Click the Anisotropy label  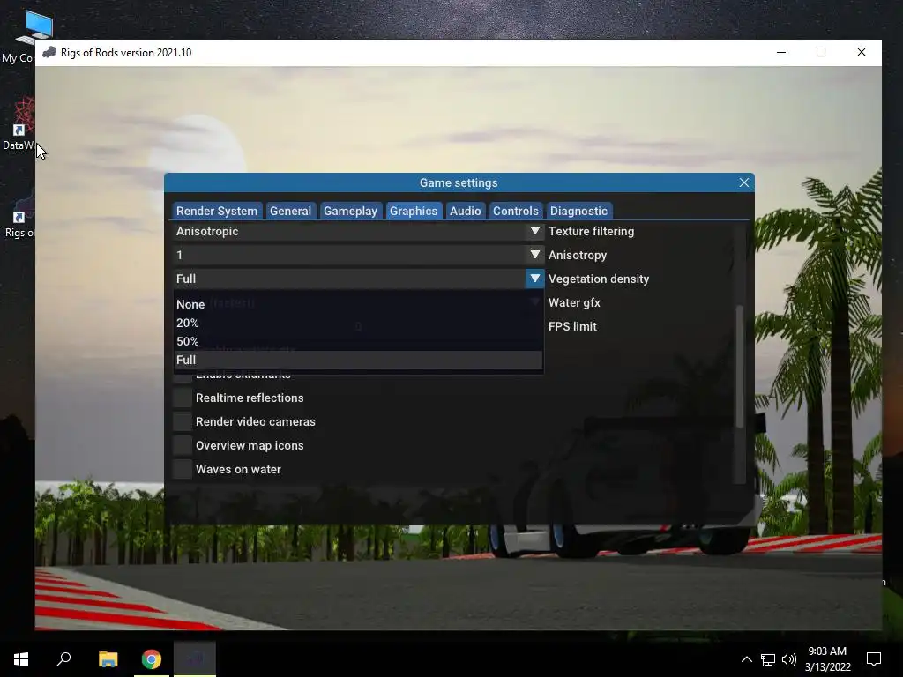pyautogui.click(x=577, y=255)
